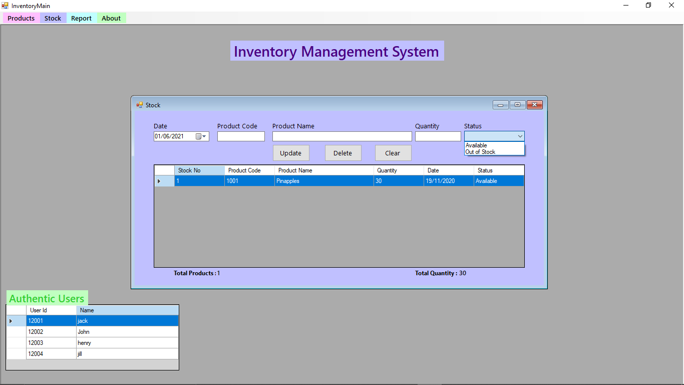
Task: Click the 'Total Quantity : 30' label
Action: pos(441,273)
